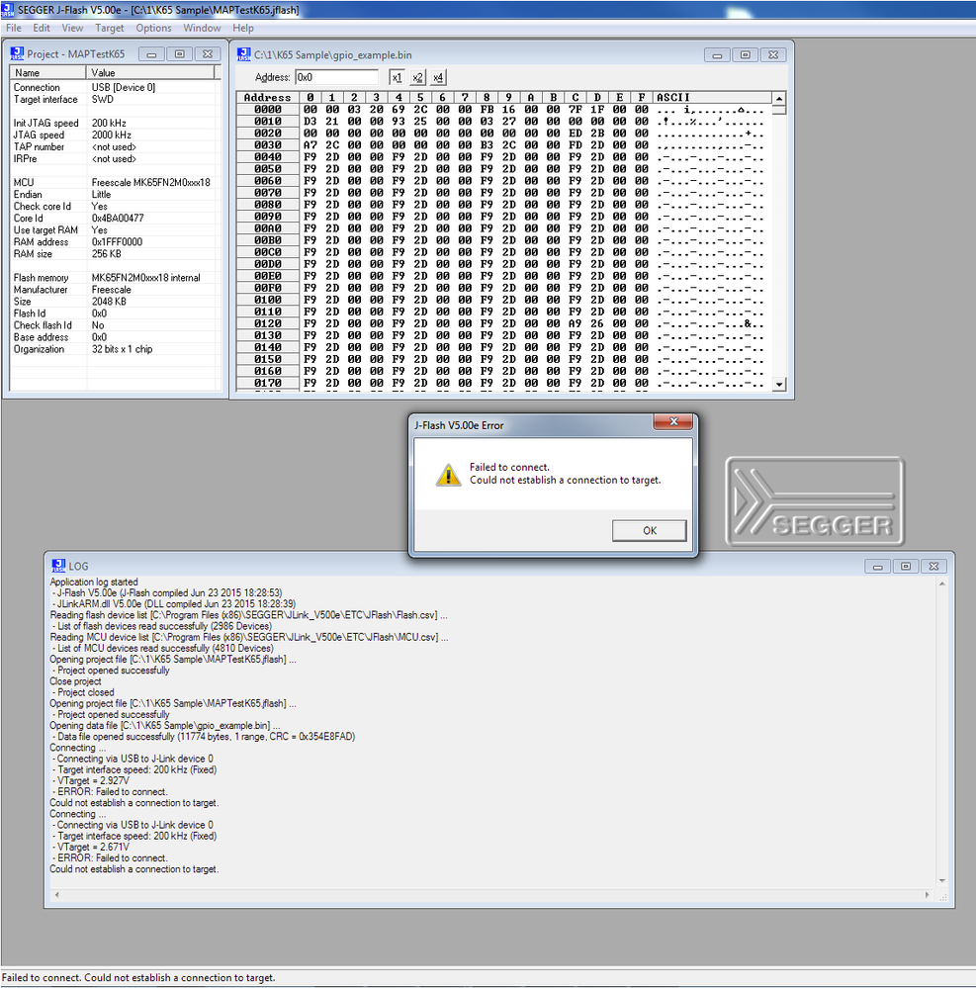Screen dimensions: 976x988
Task: Click hex view scrollbar up arrow
Action: 779,98
